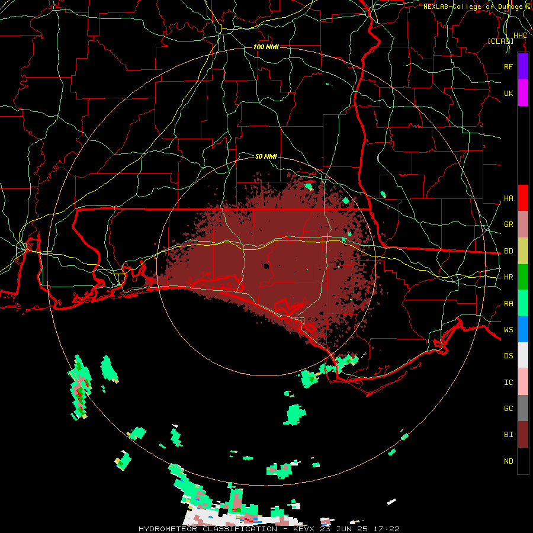Click the blue WS legend swatch
Viewport: 533px width, 533px height.
click(x=523, y=329)
